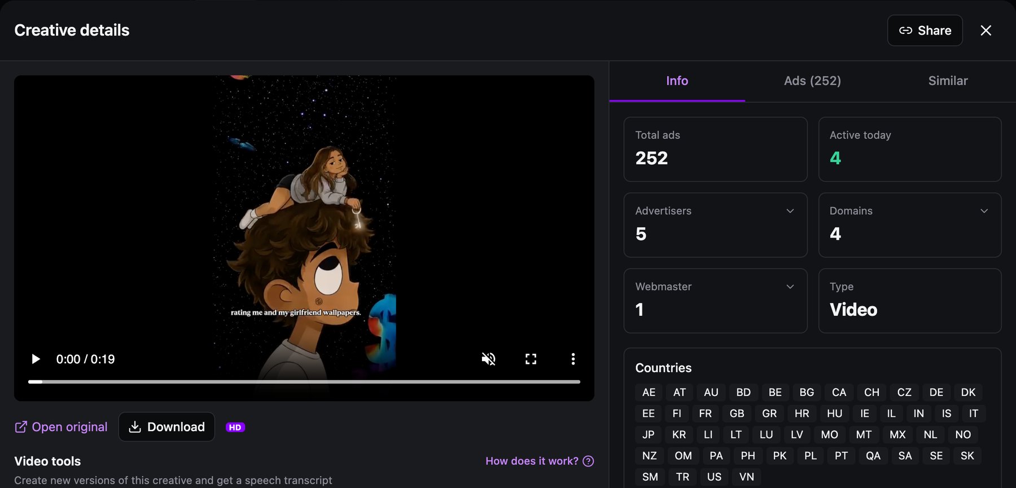Select the MX country tag
The height and width of the screenshot is (488, 1016).
[x=897, y=434]
